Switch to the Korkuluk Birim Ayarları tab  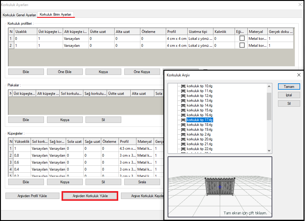pos(55,14)
